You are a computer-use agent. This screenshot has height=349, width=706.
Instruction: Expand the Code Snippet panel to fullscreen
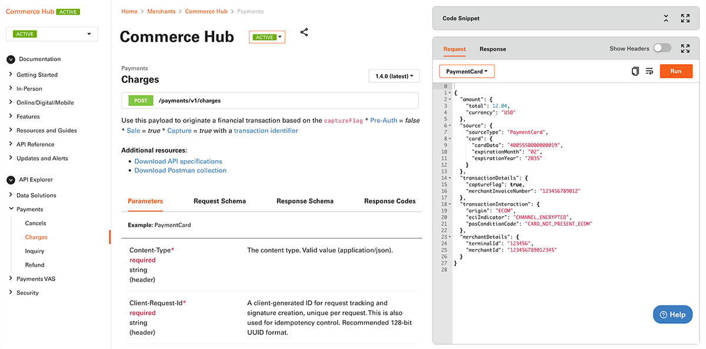pos(685,18)
